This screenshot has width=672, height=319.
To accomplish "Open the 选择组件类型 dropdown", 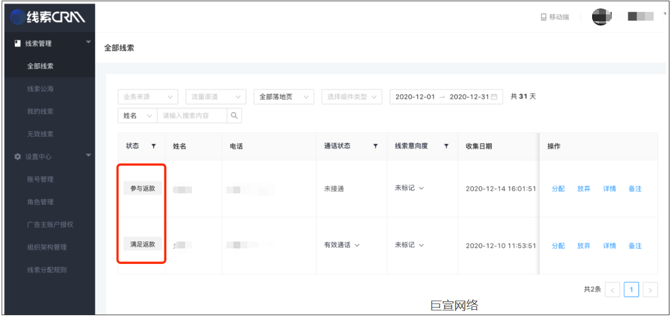I will [x=352, y=96].
